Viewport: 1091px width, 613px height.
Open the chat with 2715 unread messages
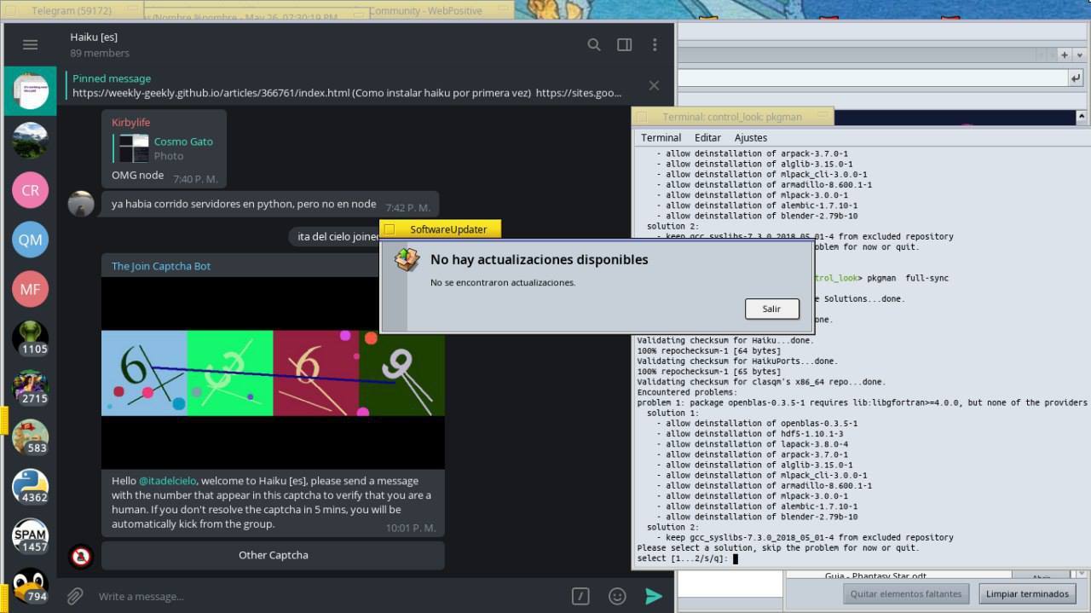tap(30, 388)
